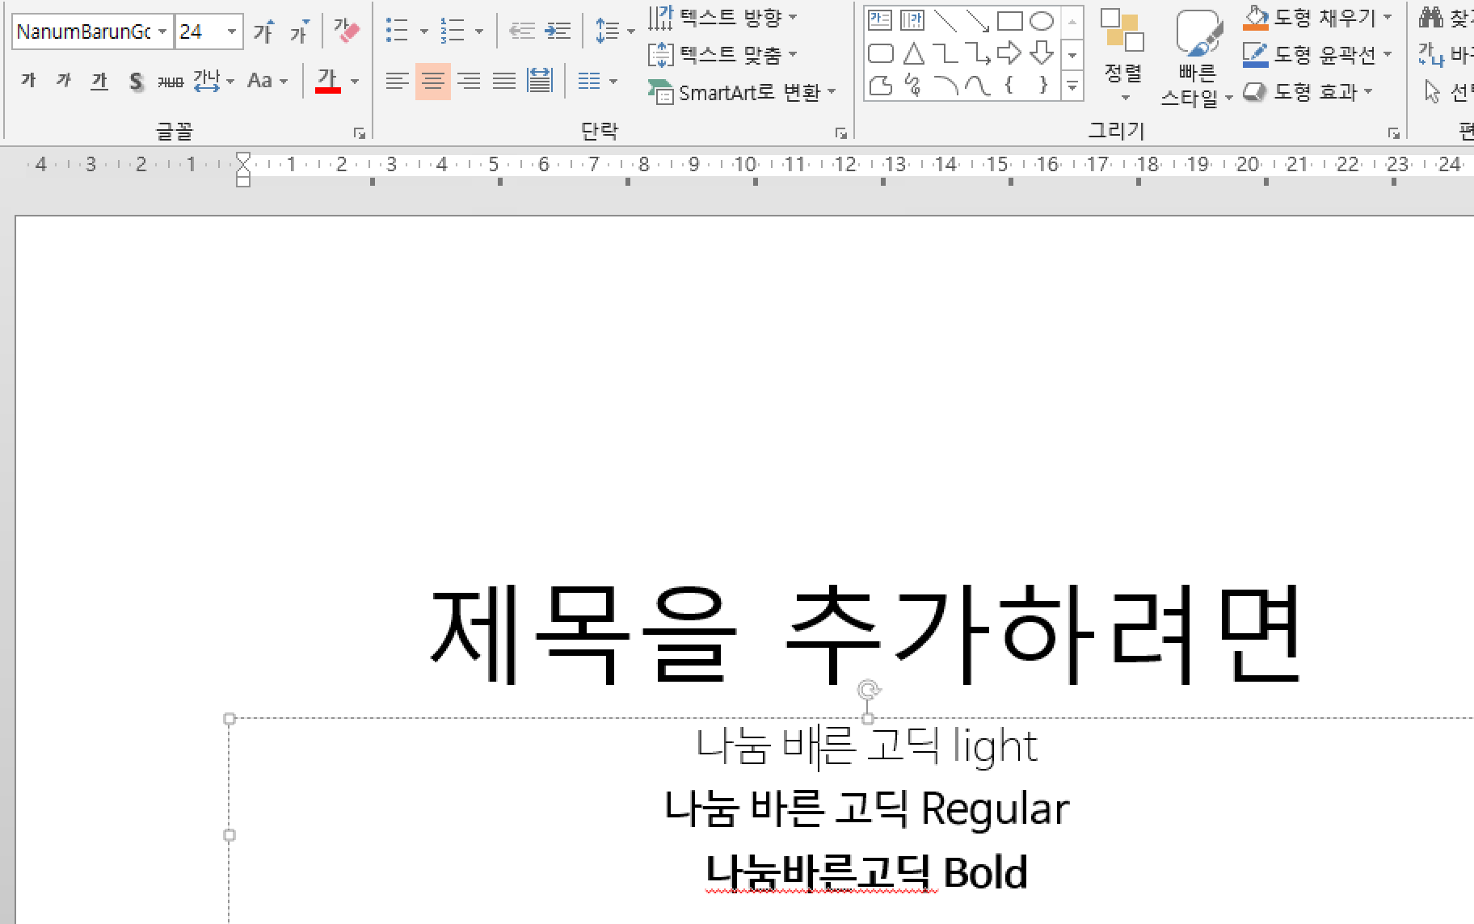Screen dimensions: 1474x924
Task: Toggle strikethrough formatting
Action: pos(171,81)
